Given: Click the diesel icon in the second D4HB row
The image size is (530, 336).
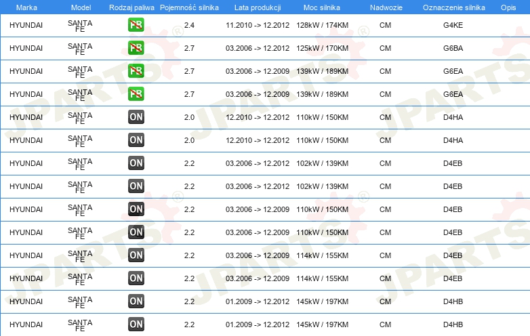Looking at the screenshot, I should [x=136, y=324].
